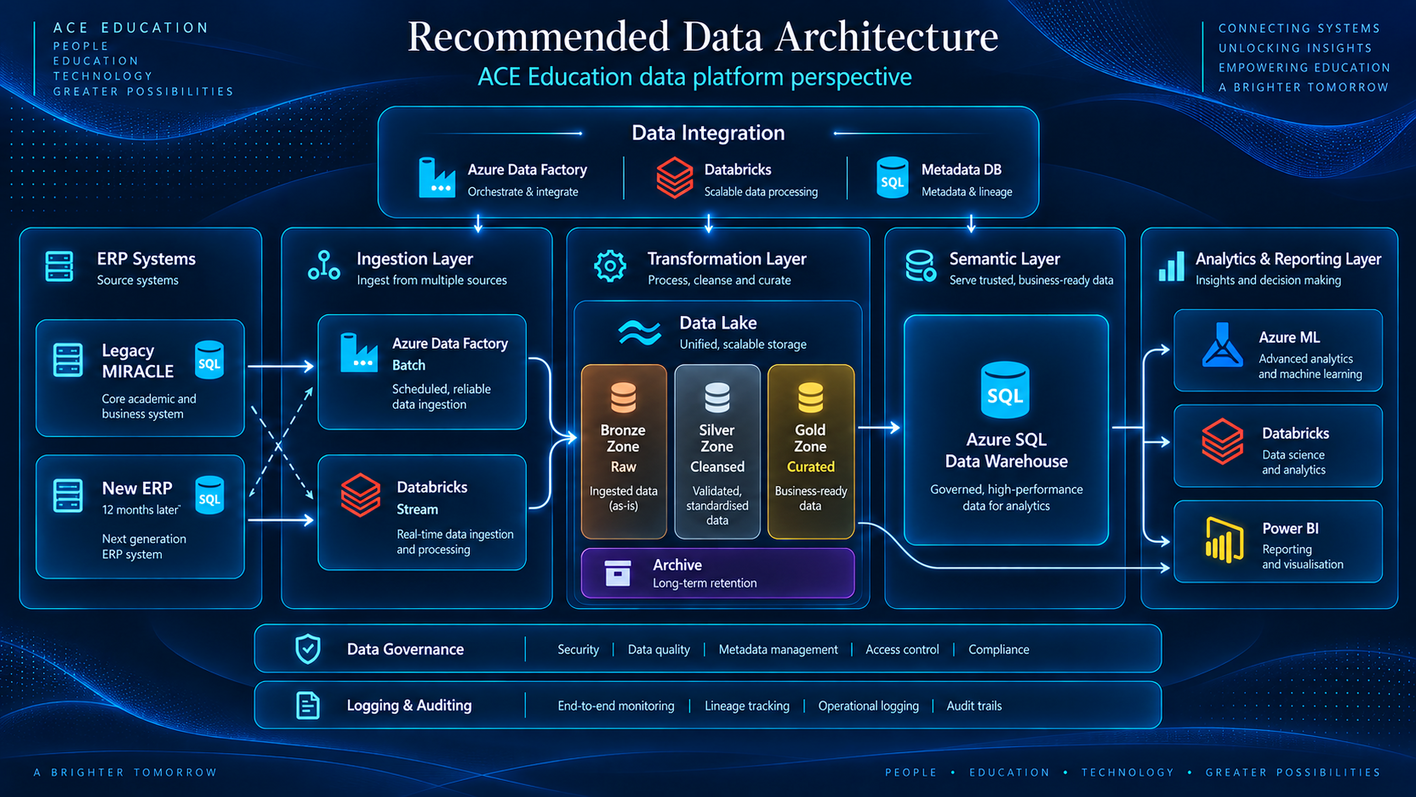1416x797 pixels.
Task: Click the 'Metadata & lineage' text
Action: pyautogui.click(x=966, y=192)
